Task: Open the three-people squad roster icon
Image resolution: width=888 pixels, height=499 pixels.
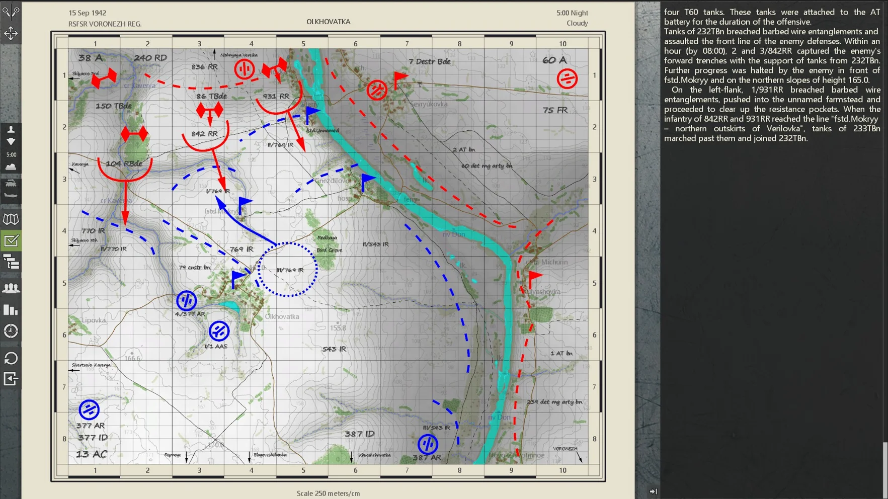Action: point(11,288)
